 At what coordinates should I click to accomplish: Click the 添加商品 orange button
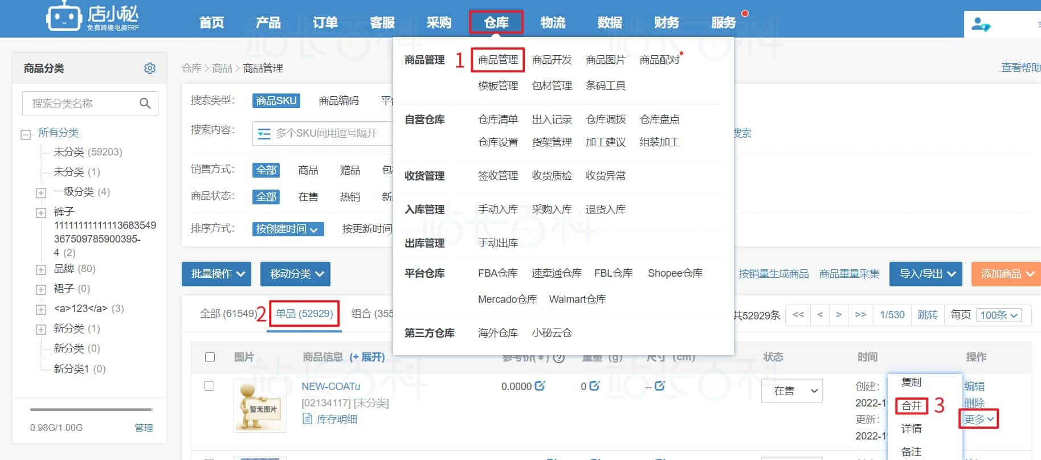tap(1006, 274)
